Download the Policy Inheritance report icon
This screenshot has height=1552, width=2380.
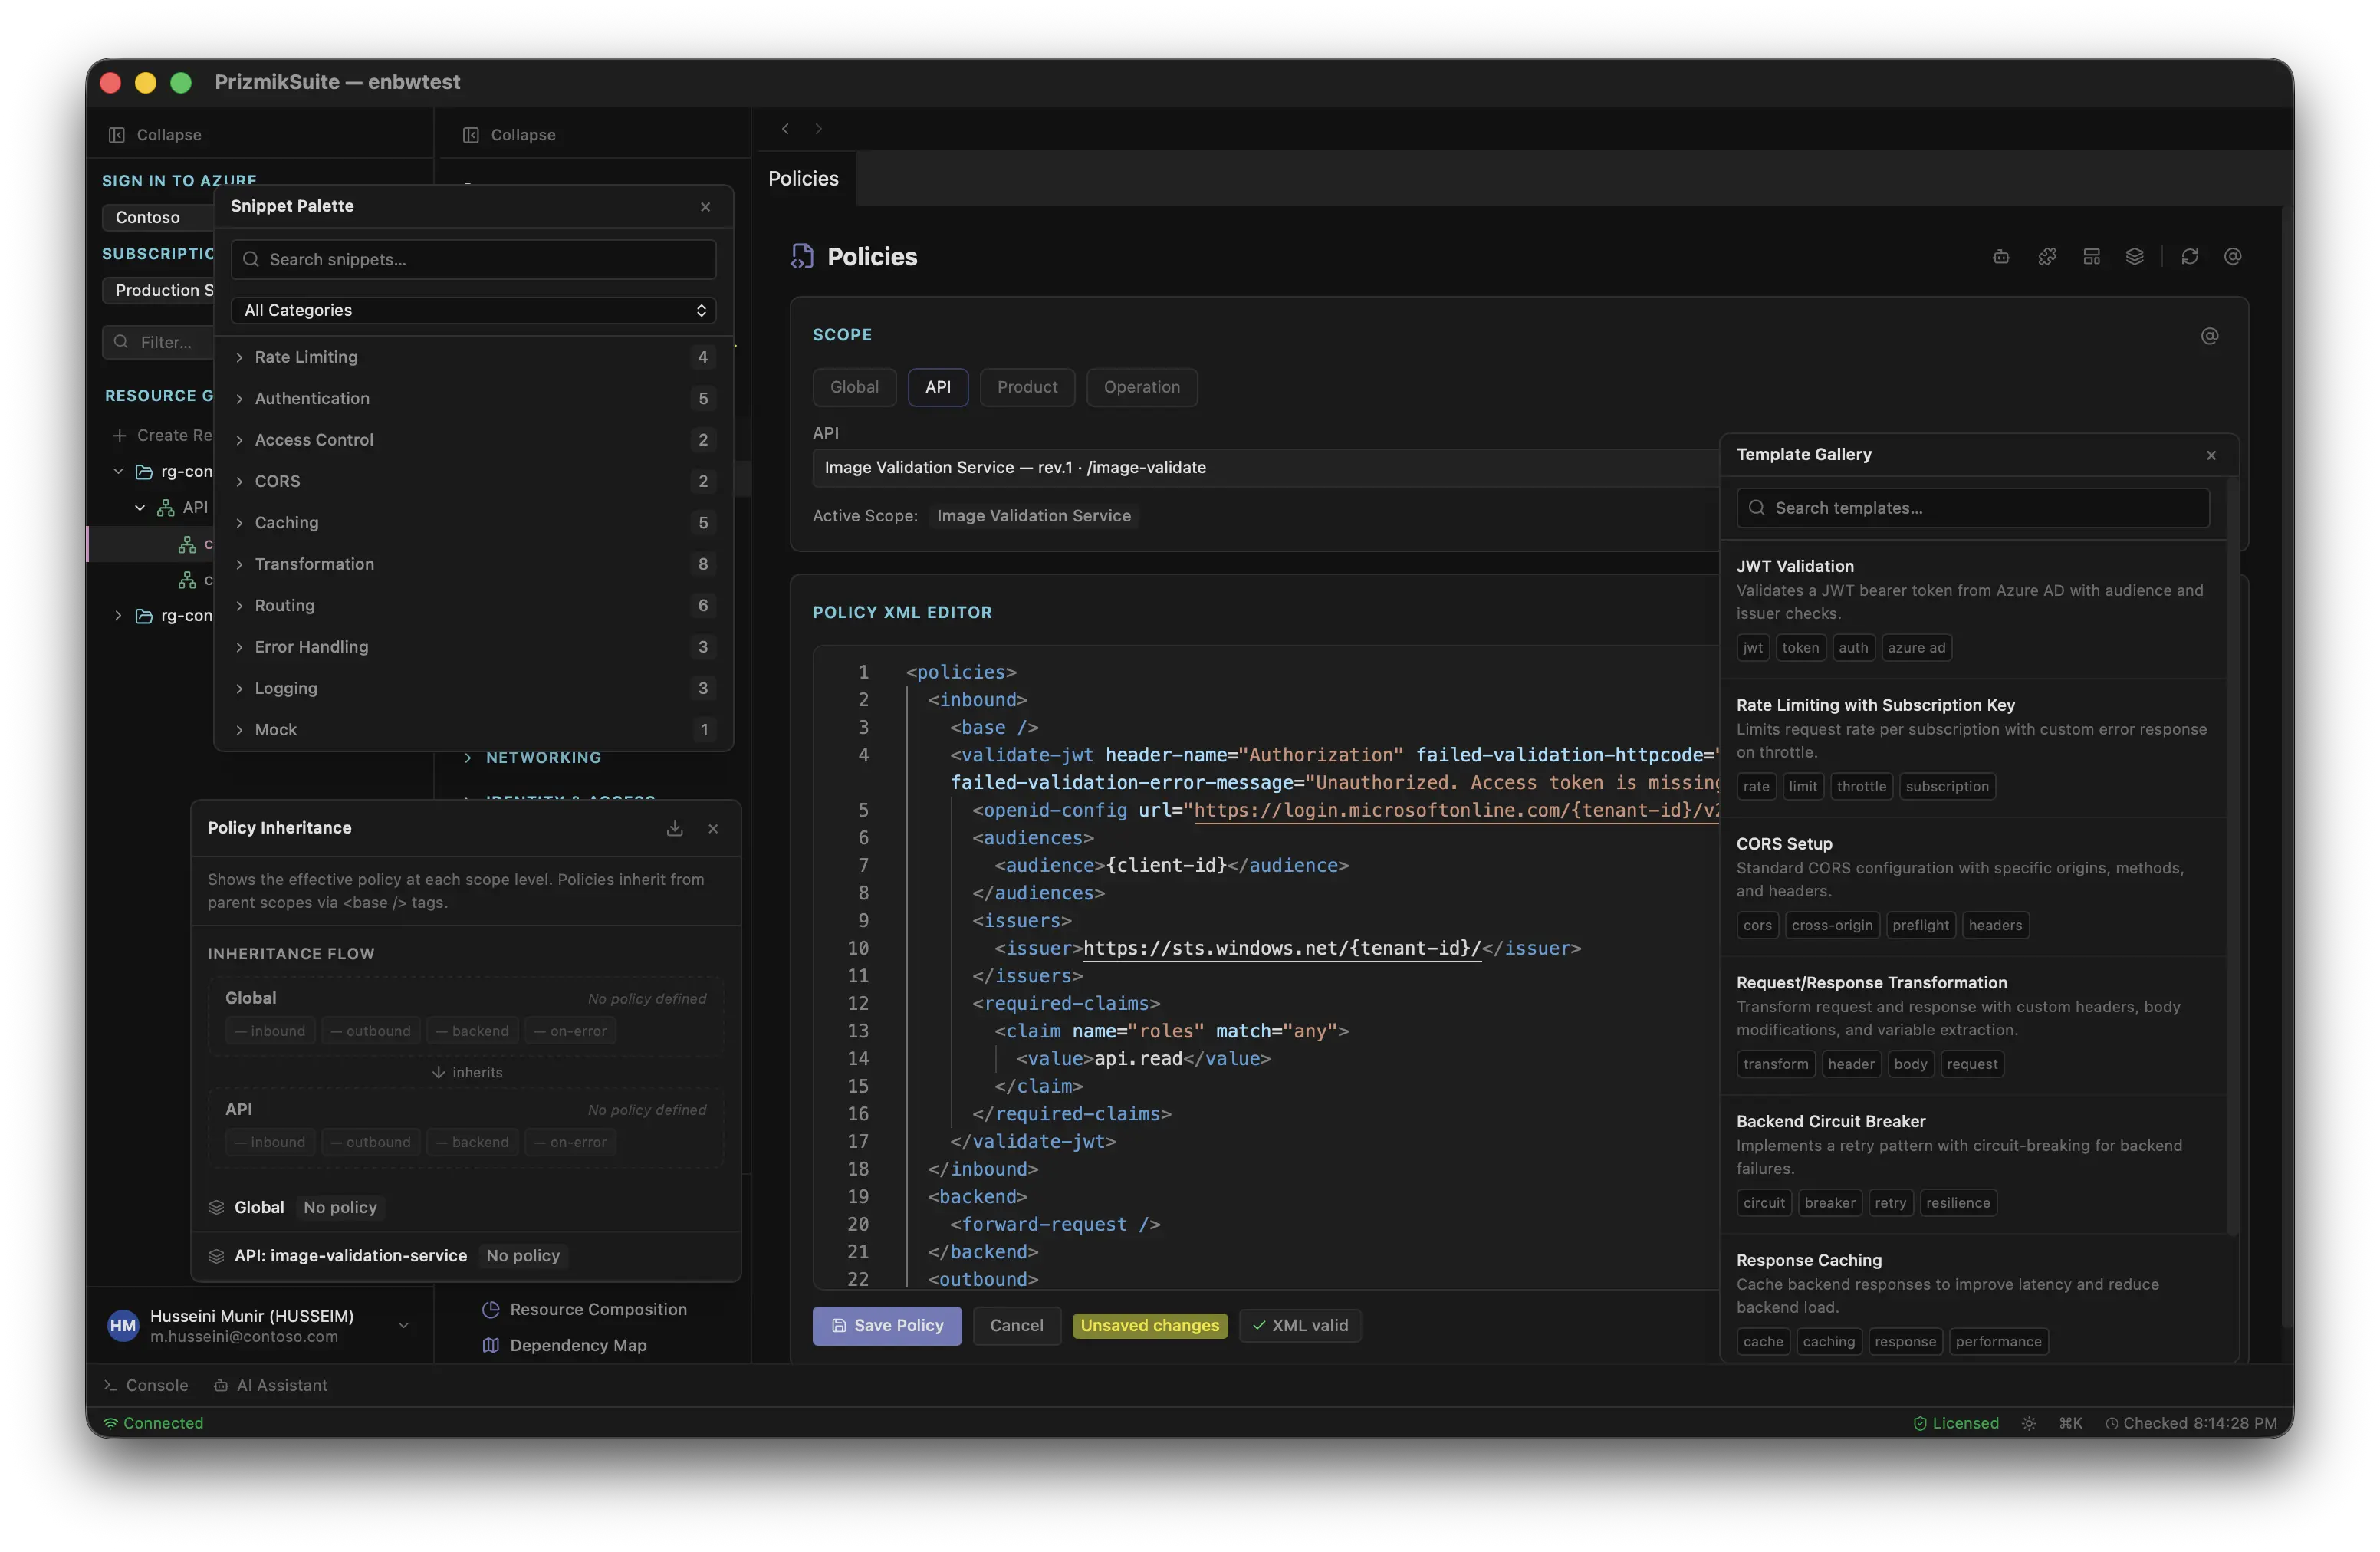(675, 829)
